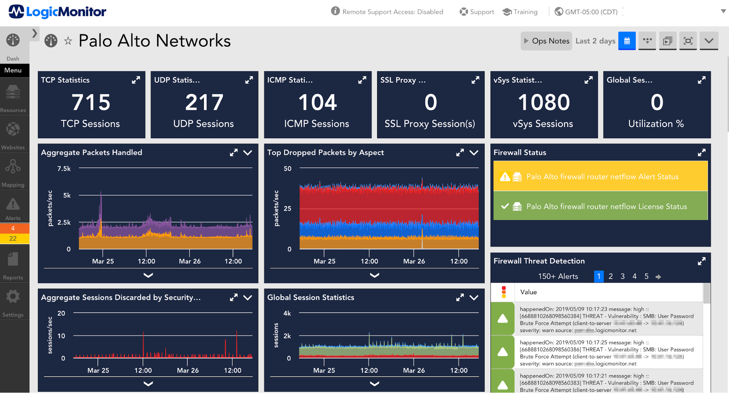Viewport: 729px width, 393px height.
Task: Expand the Global Sessions widget
Action: (702, 80)
